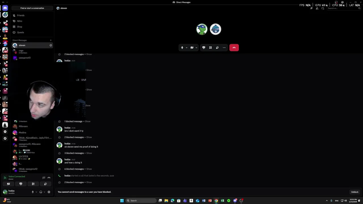Screen dimensions: 363x204
Task: Turn on camera in voice panel
Action: [9, 184]
